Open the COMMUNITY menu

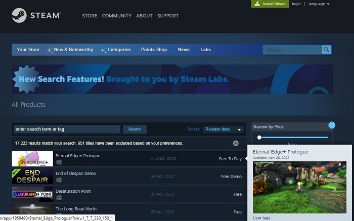pyautogui.click(x=116, y=16)
